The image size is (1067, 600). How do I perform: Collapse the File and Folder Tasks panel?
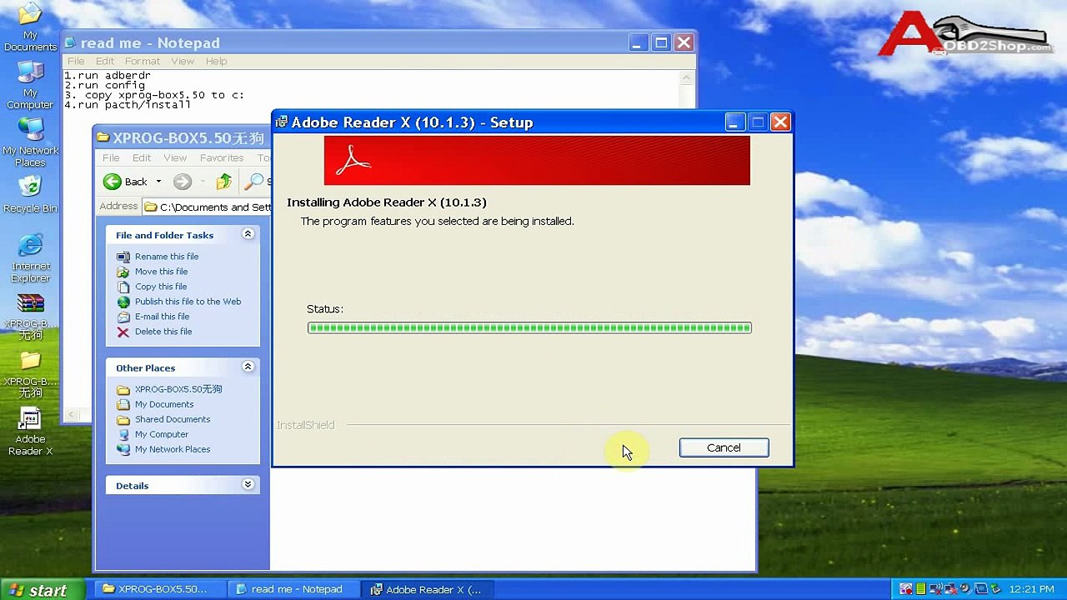(248, 234)
